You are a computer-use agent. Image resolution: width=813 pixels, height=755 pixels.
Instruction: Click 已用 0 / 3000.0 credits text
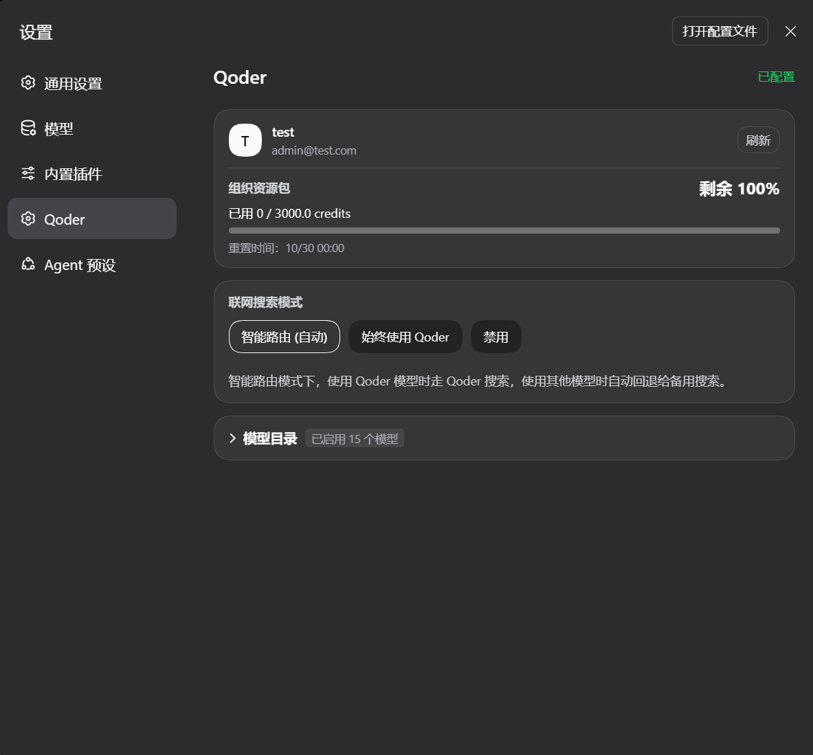click(289, 214)
